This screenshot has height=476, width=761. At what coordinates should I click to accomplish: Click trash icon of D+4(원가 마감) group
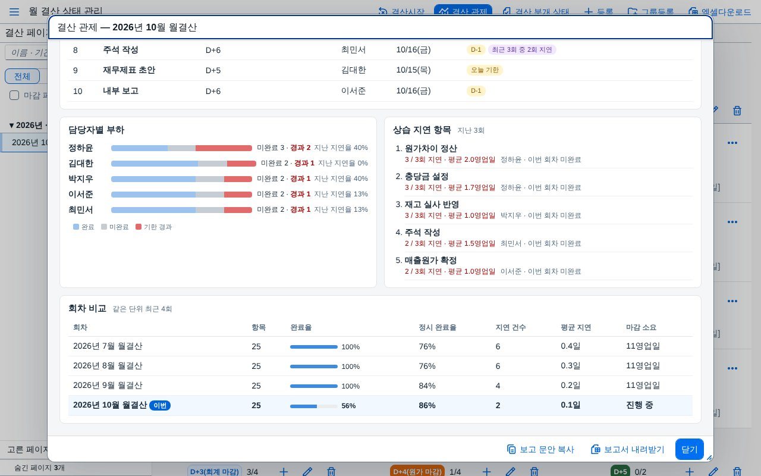(534, 472)
